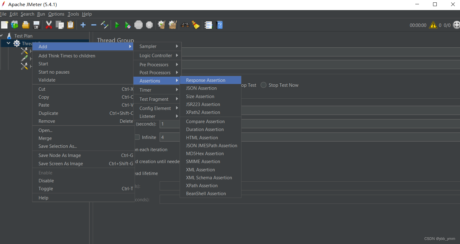Click the Shutdown threads icon
460x244 pixels.
(149, 25)
